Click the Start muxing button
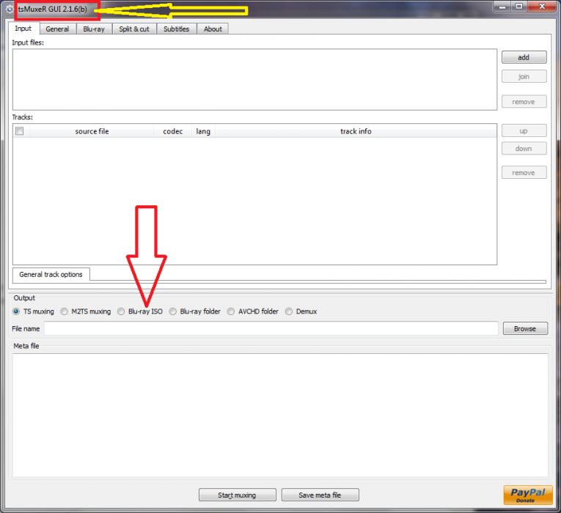561x513 pixels. pyautogui.click(x=237, y=495)
